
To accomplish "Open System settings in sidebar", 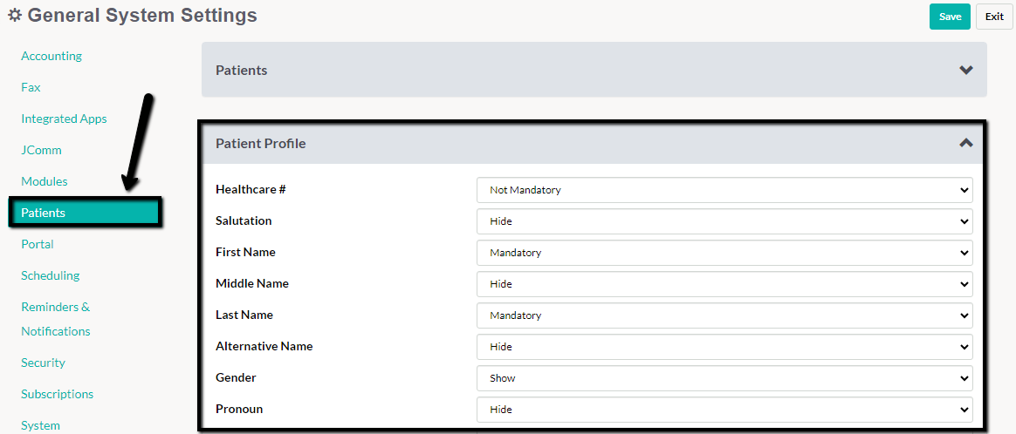I will click(40, 425).
